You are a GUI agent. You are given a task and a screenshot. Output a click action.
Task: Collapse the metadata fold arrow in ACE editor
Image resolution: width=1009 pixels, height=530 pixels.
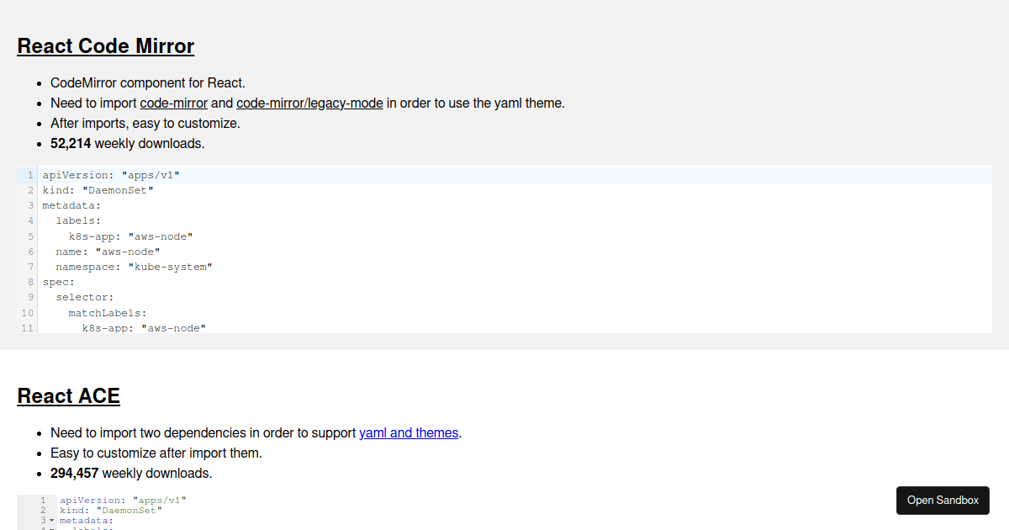(51, 522)
